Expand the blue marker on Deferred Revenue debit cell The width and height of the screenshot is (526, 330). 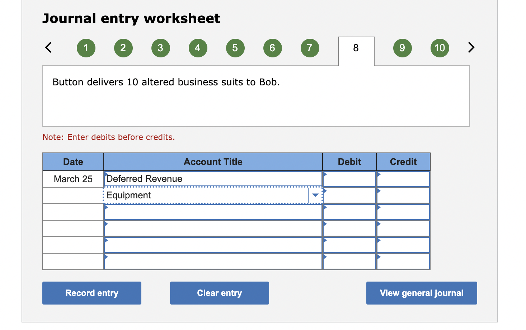tap(325, 174)
